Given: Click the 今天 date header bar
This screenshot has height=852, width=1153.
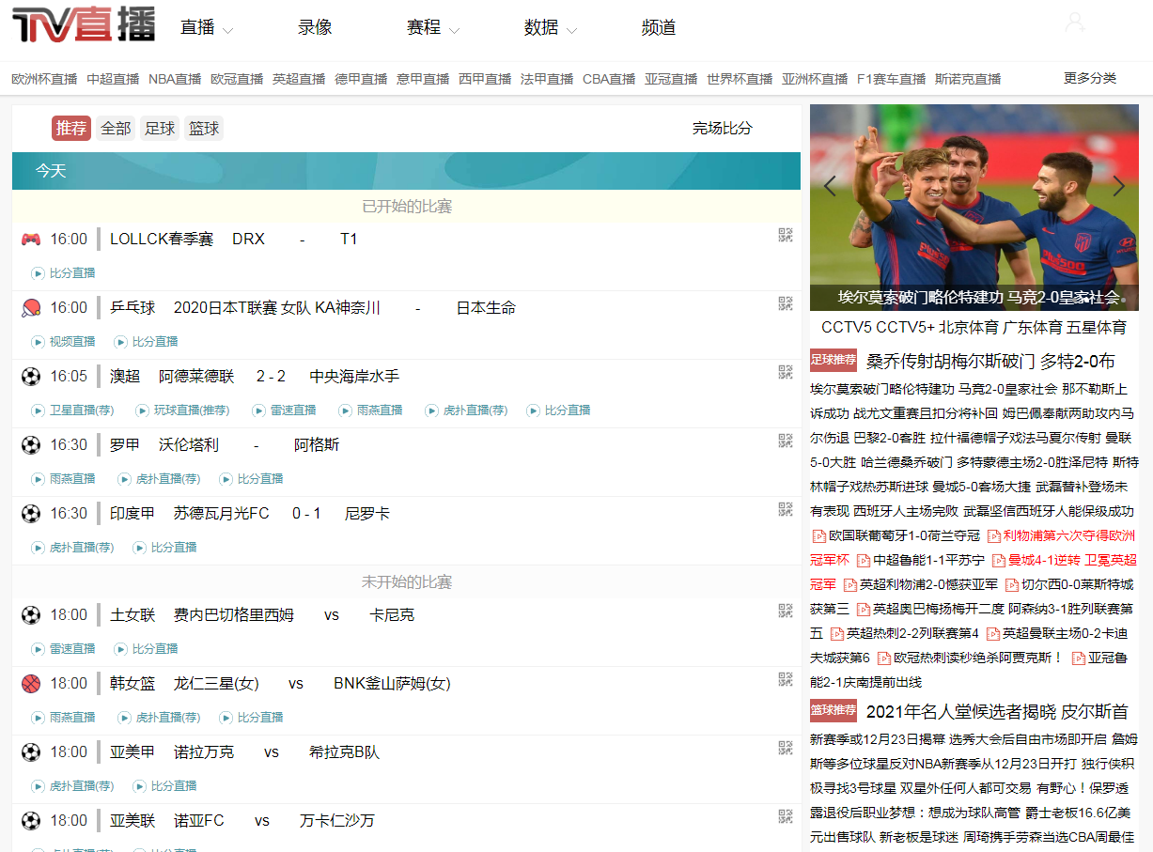Looking at the screenshot, I should pyautogui.click(x=406, y=171).
